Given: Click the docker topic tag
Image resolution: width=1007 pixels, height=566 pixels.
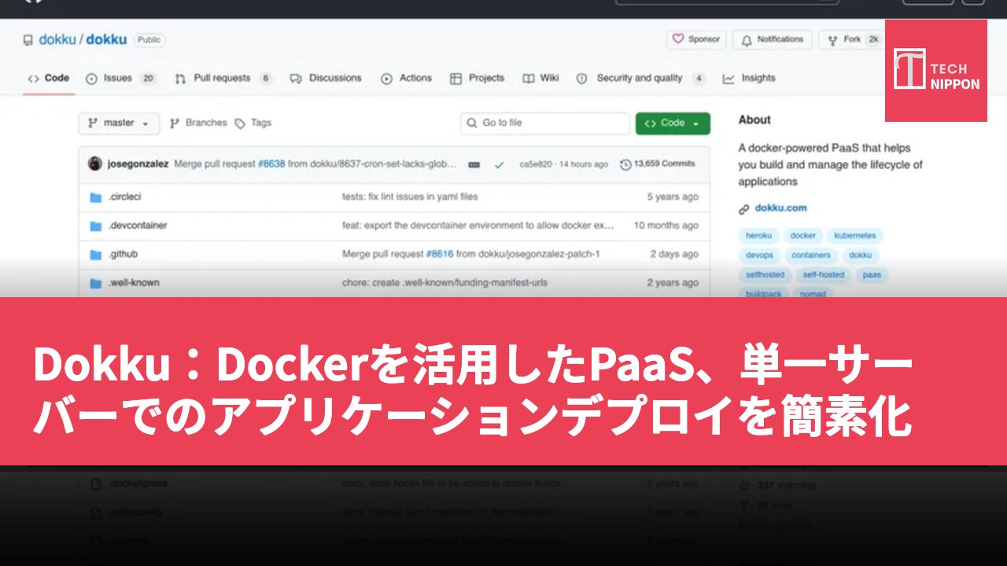Looking at the screenshot, I should [802, 236].
